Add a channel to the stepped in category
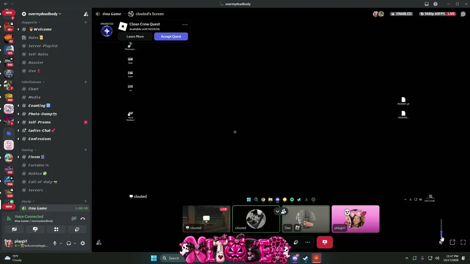The width and height of the screenshot is (470, 264). pyautogui.click(x=86, y=22)
